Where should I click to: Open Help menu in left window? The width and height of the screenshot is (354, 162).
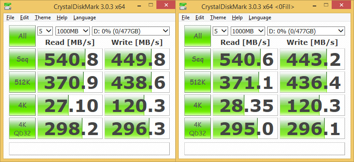62,18
